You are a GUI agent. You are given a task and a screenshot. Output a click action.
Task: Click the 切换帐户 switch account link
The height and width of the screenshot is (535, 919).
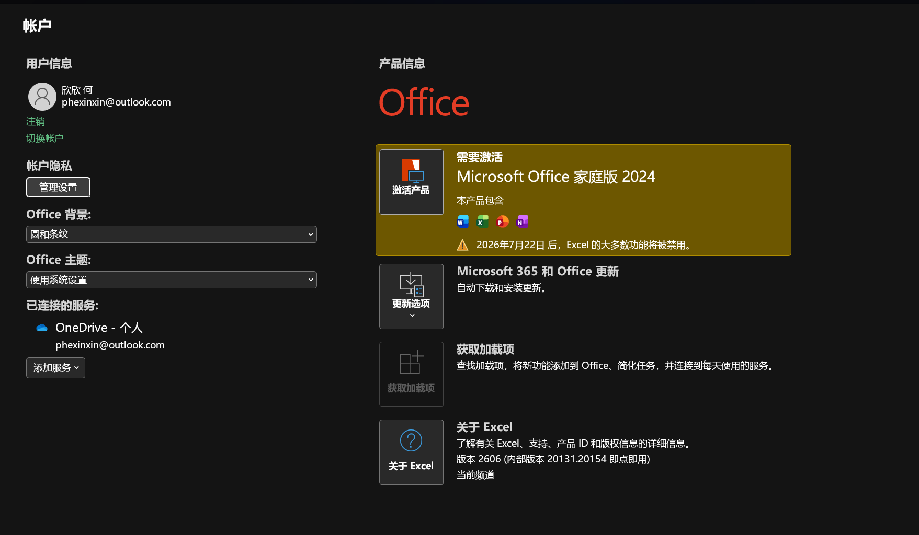pyautogui.click(x=45, y=138)
